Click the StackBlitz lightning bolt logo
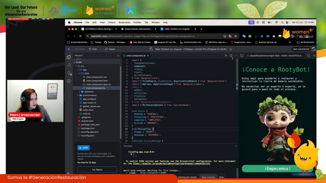Image resolution: width=326 pixels, height=183 pixels. [69, 49]
